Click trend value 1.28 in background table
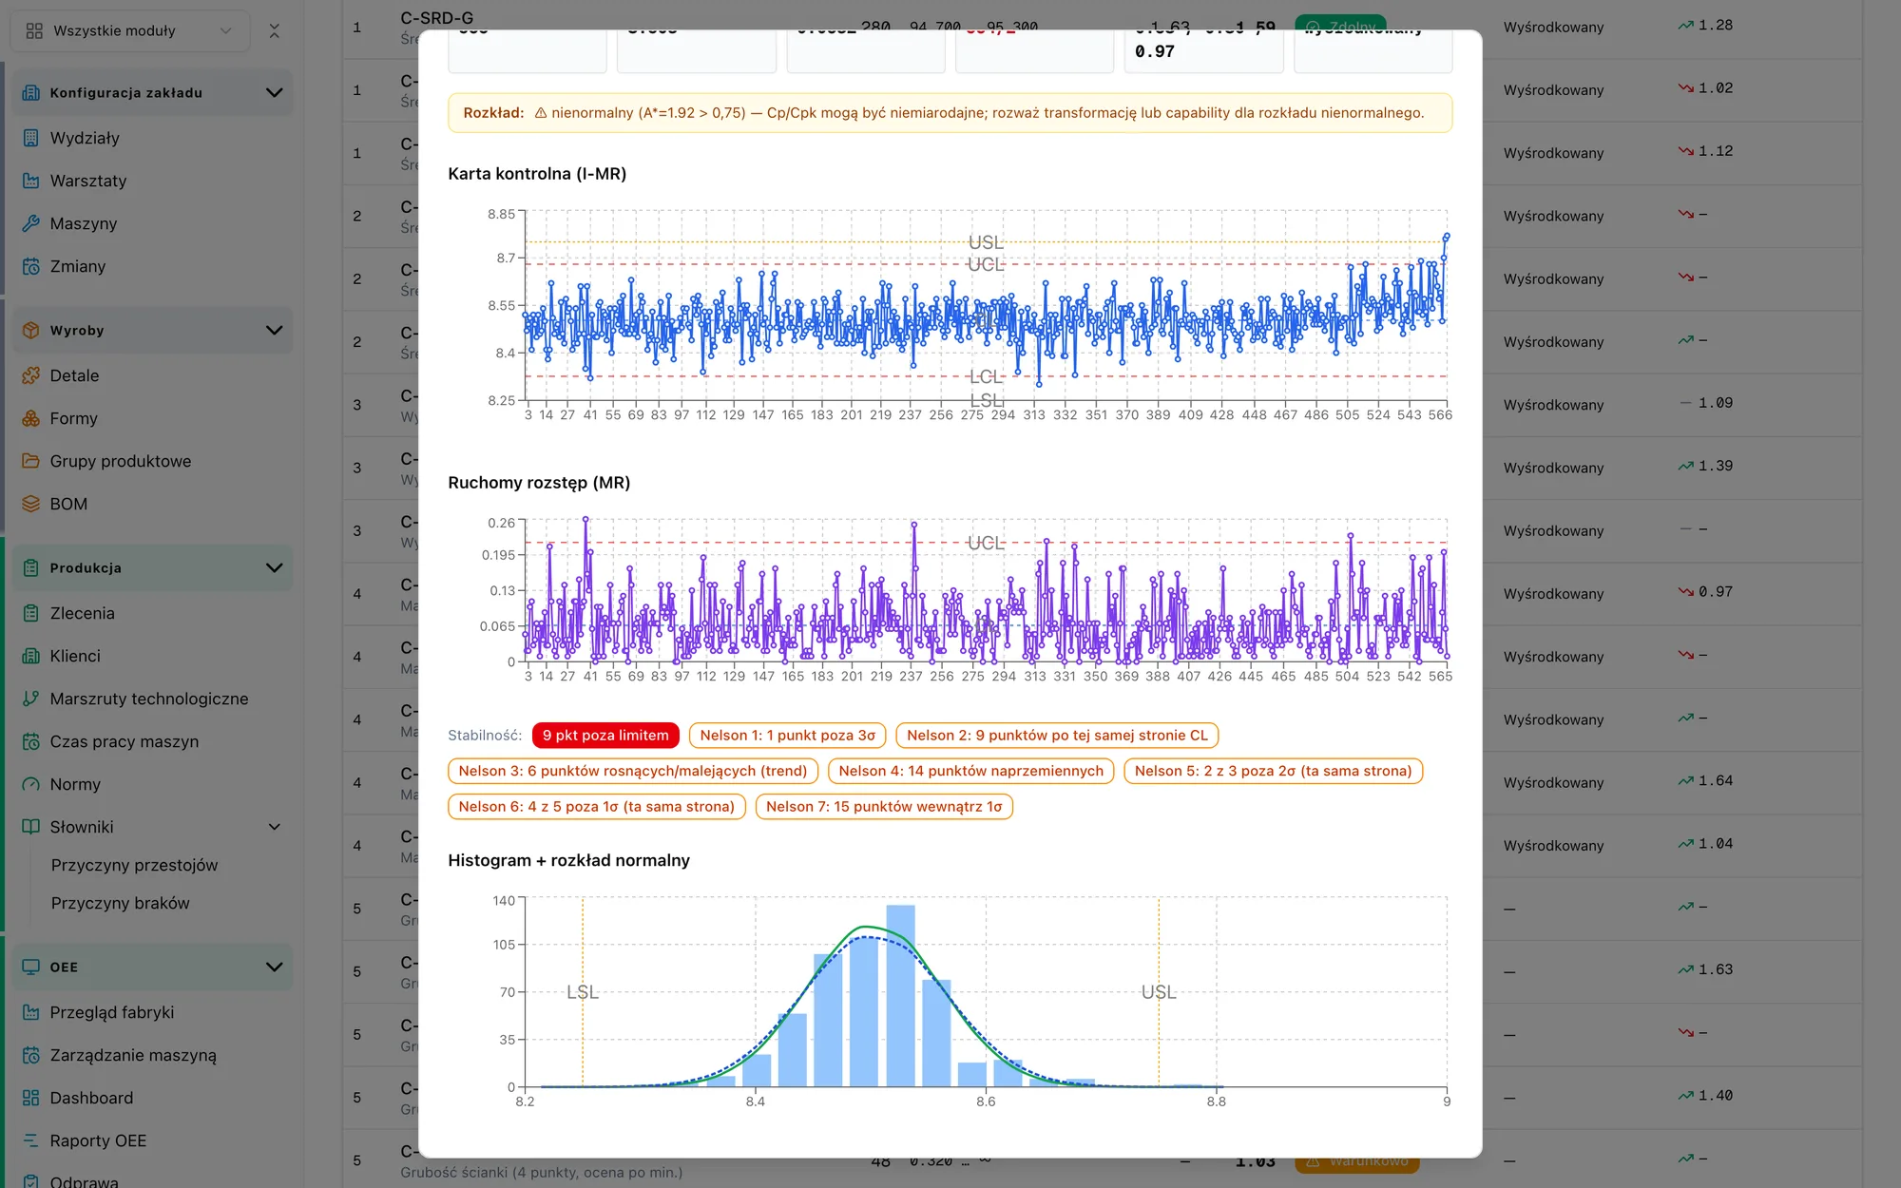1901x1188 pixels. pos(1716,26)
